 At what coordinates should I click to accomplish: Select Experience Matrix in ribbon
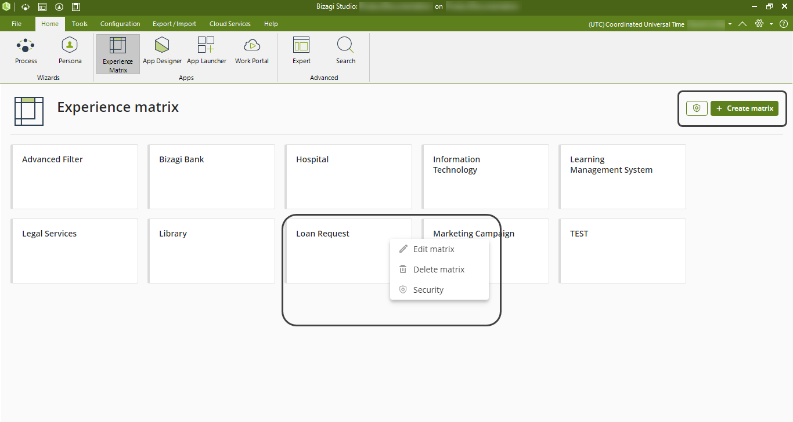tap(118, 54)
